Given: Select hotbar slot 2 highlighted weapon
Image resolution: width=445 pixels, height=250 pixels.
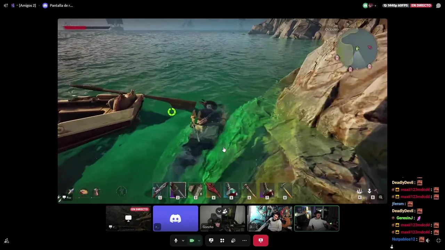Looking at the screenshot, I should pyautogui.click(x=178, y=190).
